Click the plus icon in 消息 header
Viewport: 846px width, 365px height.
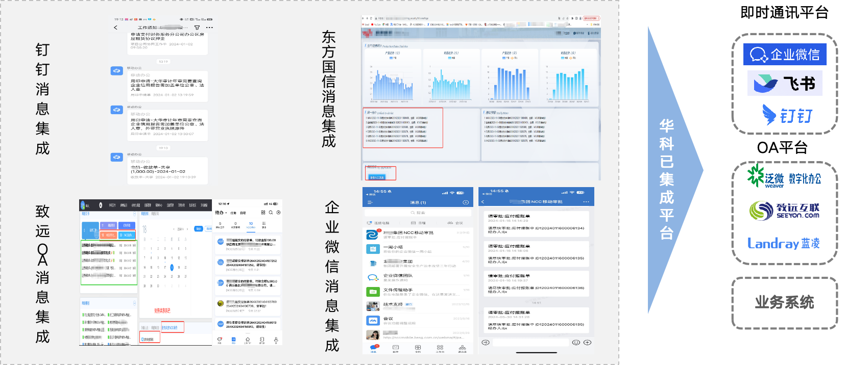(x=466, y=202)
